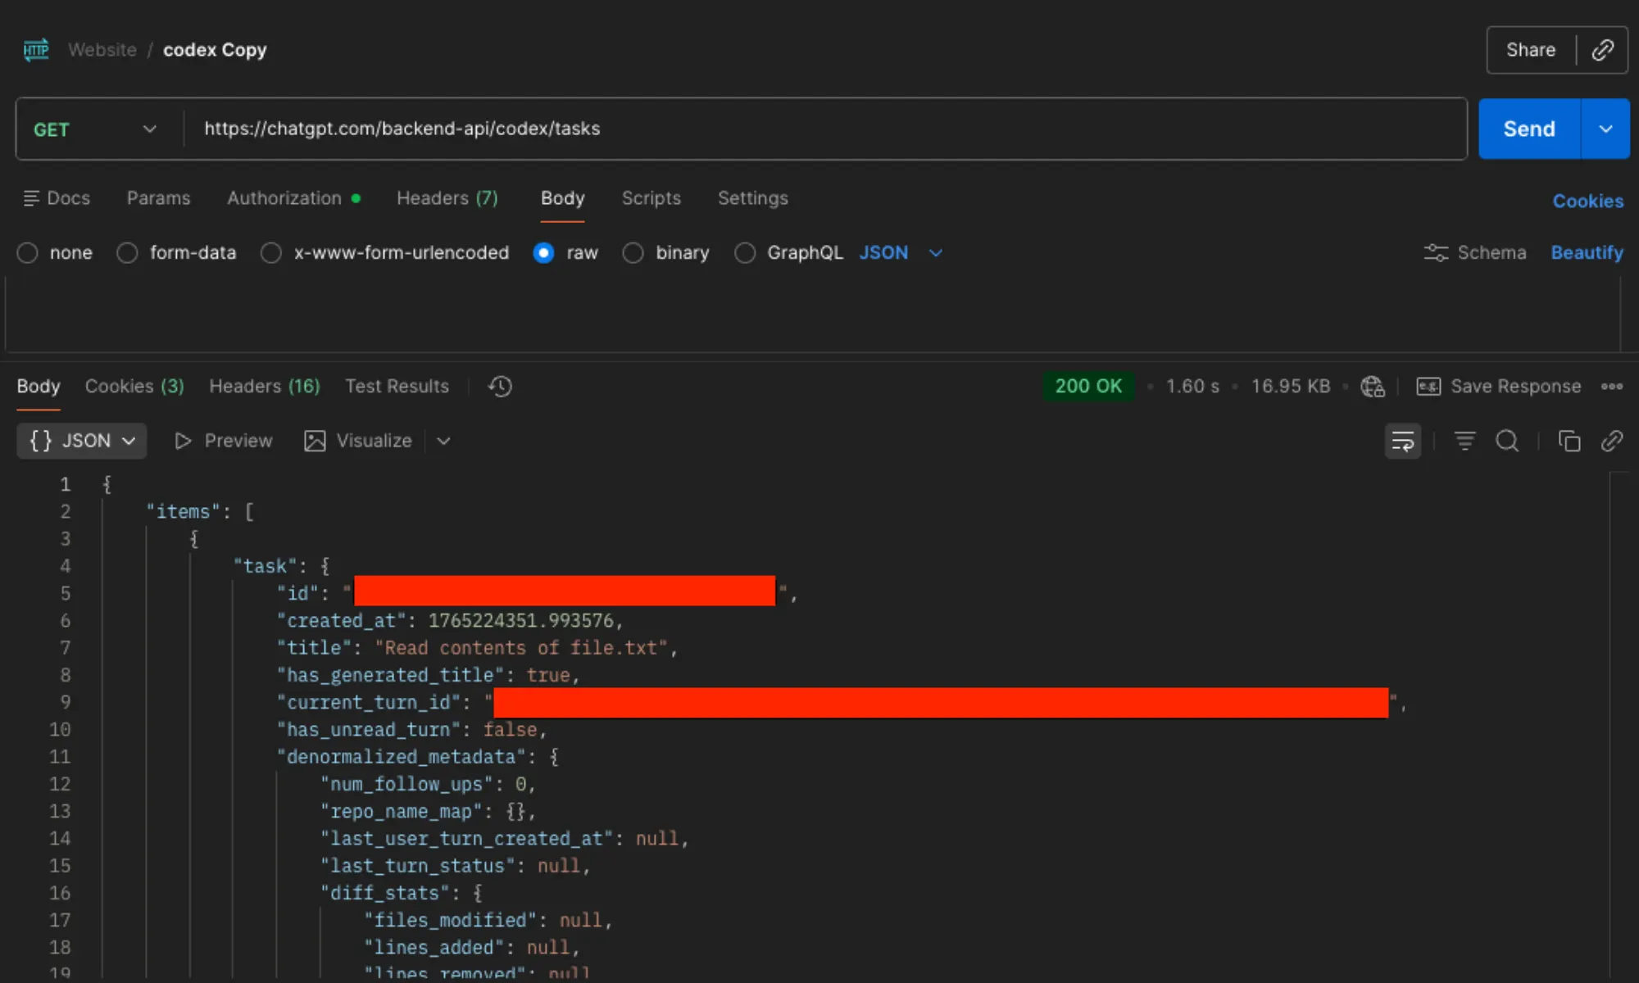The width and height of the screenshot is (1639, 983).
Task: Switch to the request Body tab
Action: (x=562, y=198)
